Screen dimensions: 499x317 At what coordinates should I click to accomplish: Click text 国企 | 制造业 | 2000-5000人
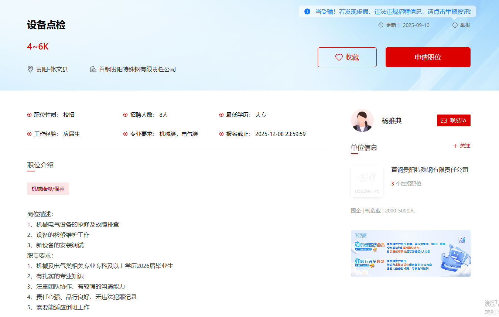click(x=383, y=211)
